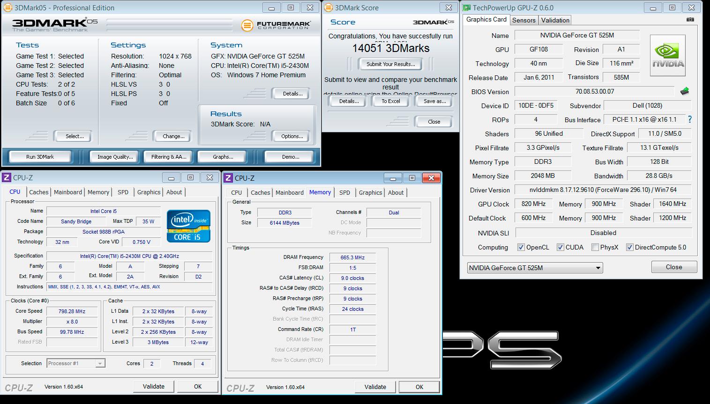Image resolution: width=710 pixels, height=404 pixels.
Task: Open the GeForce GT 525M card dropdown
Action: (x=535, y=268)
